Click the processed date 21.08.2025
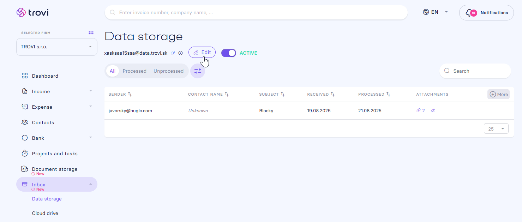The height and width of the screenshot is (222, 522). click(370, 111)
